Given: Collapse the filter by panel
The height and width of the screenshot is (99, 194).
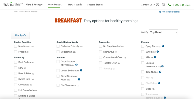Looking at the screenshot, I should point(20,35).
